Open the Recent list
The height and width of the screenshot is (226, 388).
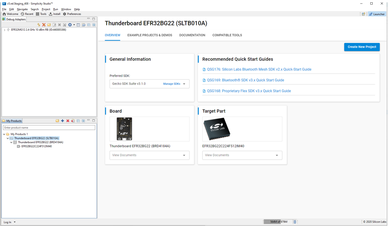click(x=27, y=14)
